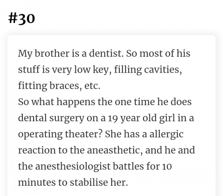Click the words "and he and"
This screenshot has height=196, width=223.
point(170,150)
